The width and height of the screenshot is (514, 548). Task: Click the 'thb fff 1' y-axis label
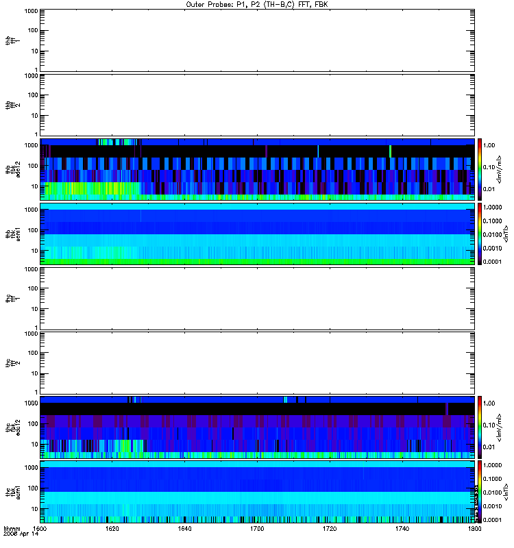(13, 40)
